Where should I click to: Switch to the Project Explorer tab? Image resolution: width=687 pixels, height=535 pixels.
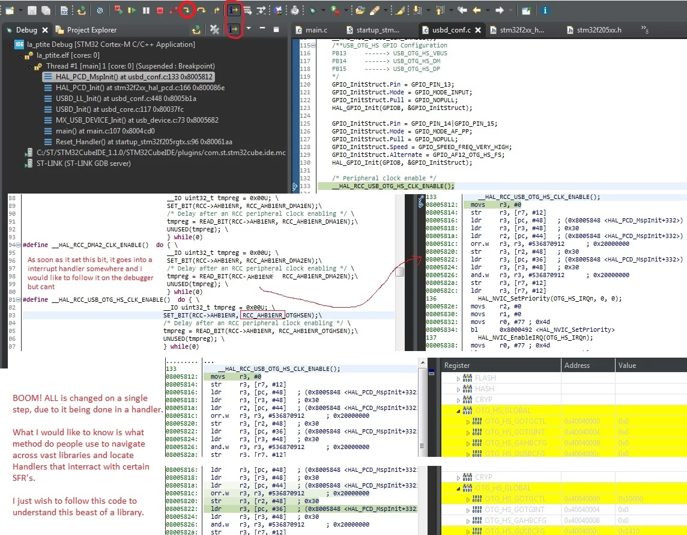click(86, 30)
